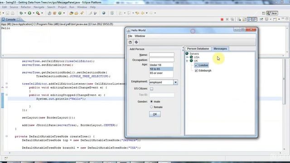Open the Run button dropdown arrow

coord(34,13)
